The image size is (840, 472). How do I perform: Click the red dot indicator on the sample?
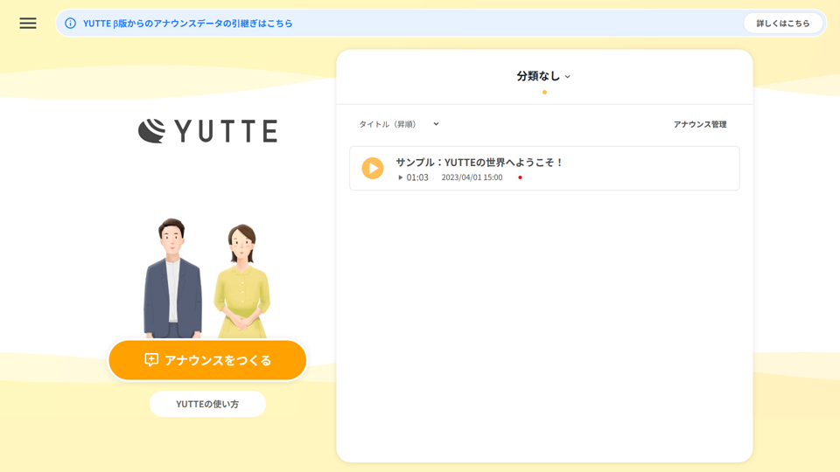pyautogui.click(x=520, y=177)
